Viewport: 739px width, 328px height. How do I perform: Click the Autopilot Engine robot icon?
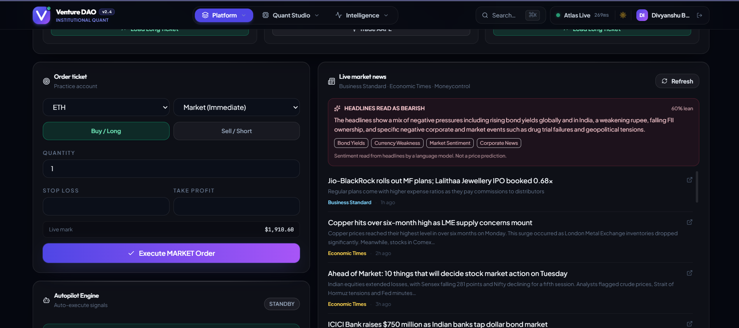[x=46, y=300]
